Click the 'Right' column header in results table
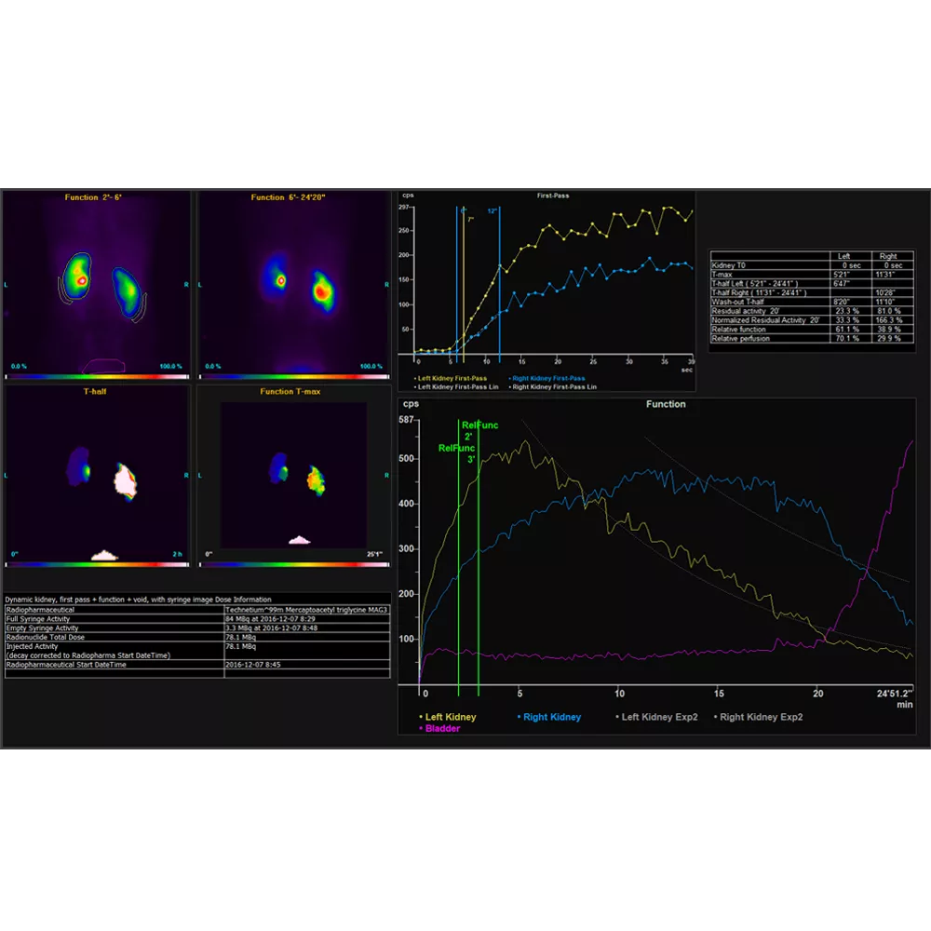 (x=888, y=256)
